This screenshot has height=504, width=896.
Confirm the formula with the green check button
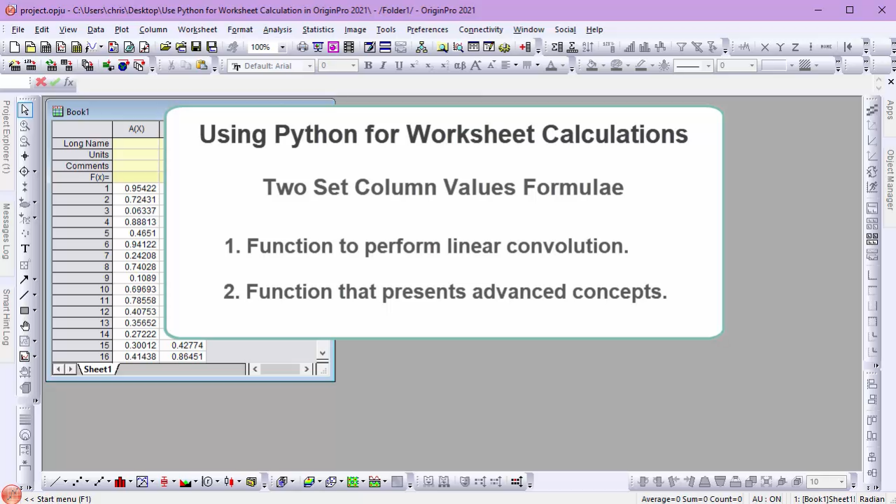(x=53, y=82)
